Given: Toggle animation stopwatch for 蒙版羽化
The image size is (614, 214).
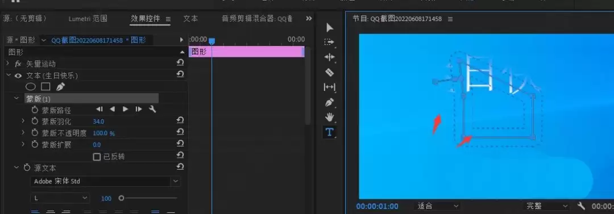Looking at the screenshot, I should [x=35, y=121].
